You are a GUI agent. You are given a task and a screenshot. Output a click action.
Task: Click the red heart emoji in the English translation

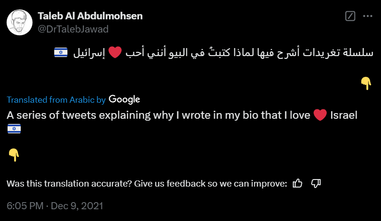320,115
